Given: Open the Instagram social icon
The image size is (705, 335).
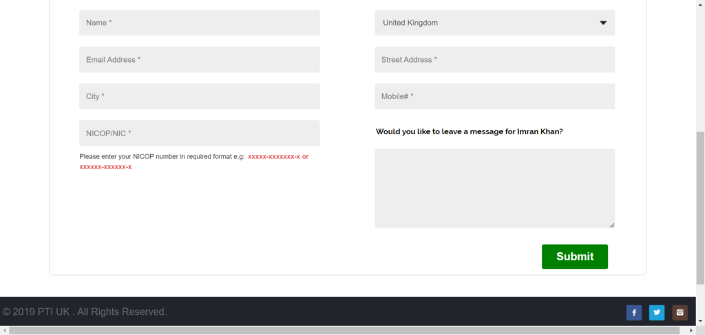Looking at the screenshot, I should (680, 312).
